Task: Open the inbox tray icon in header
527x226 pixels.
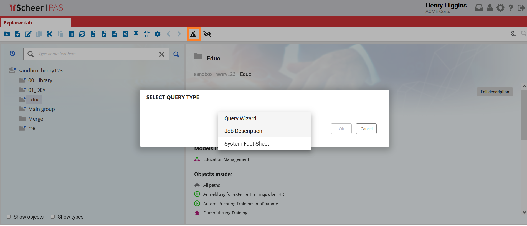Action: click(x=479, y=8)
